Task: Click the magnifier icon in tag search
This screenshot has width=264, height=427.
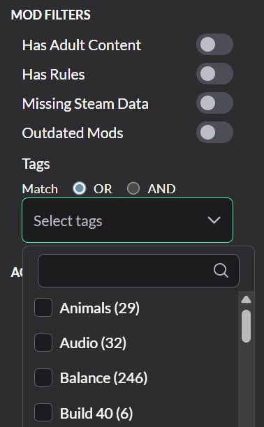Action: pos(221,271)
